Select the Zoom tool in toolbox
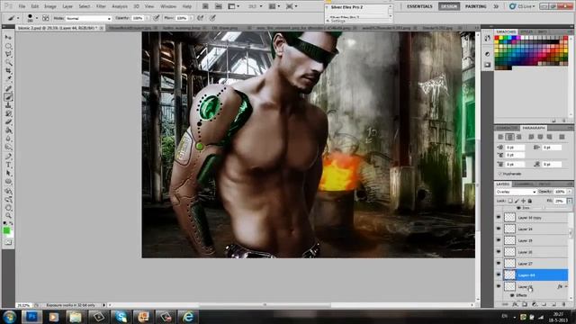 click(8, 215)
